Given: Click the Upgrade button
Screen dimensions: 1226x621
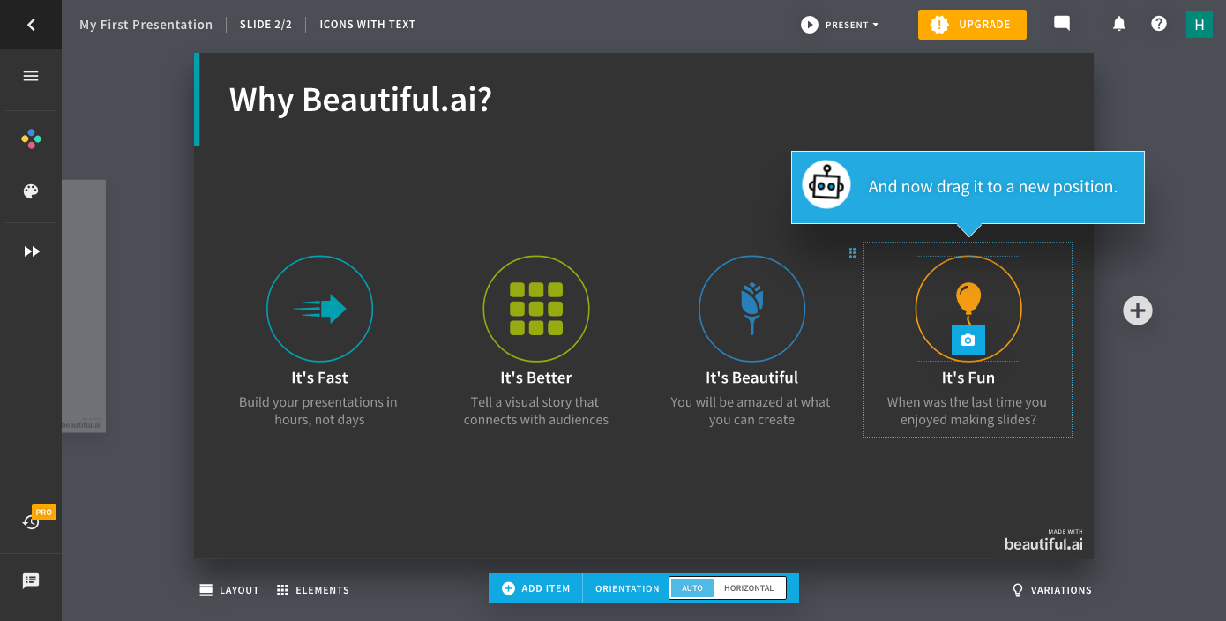Looking at the screenshot, I should pyautogui.click(x=972, y=25).
